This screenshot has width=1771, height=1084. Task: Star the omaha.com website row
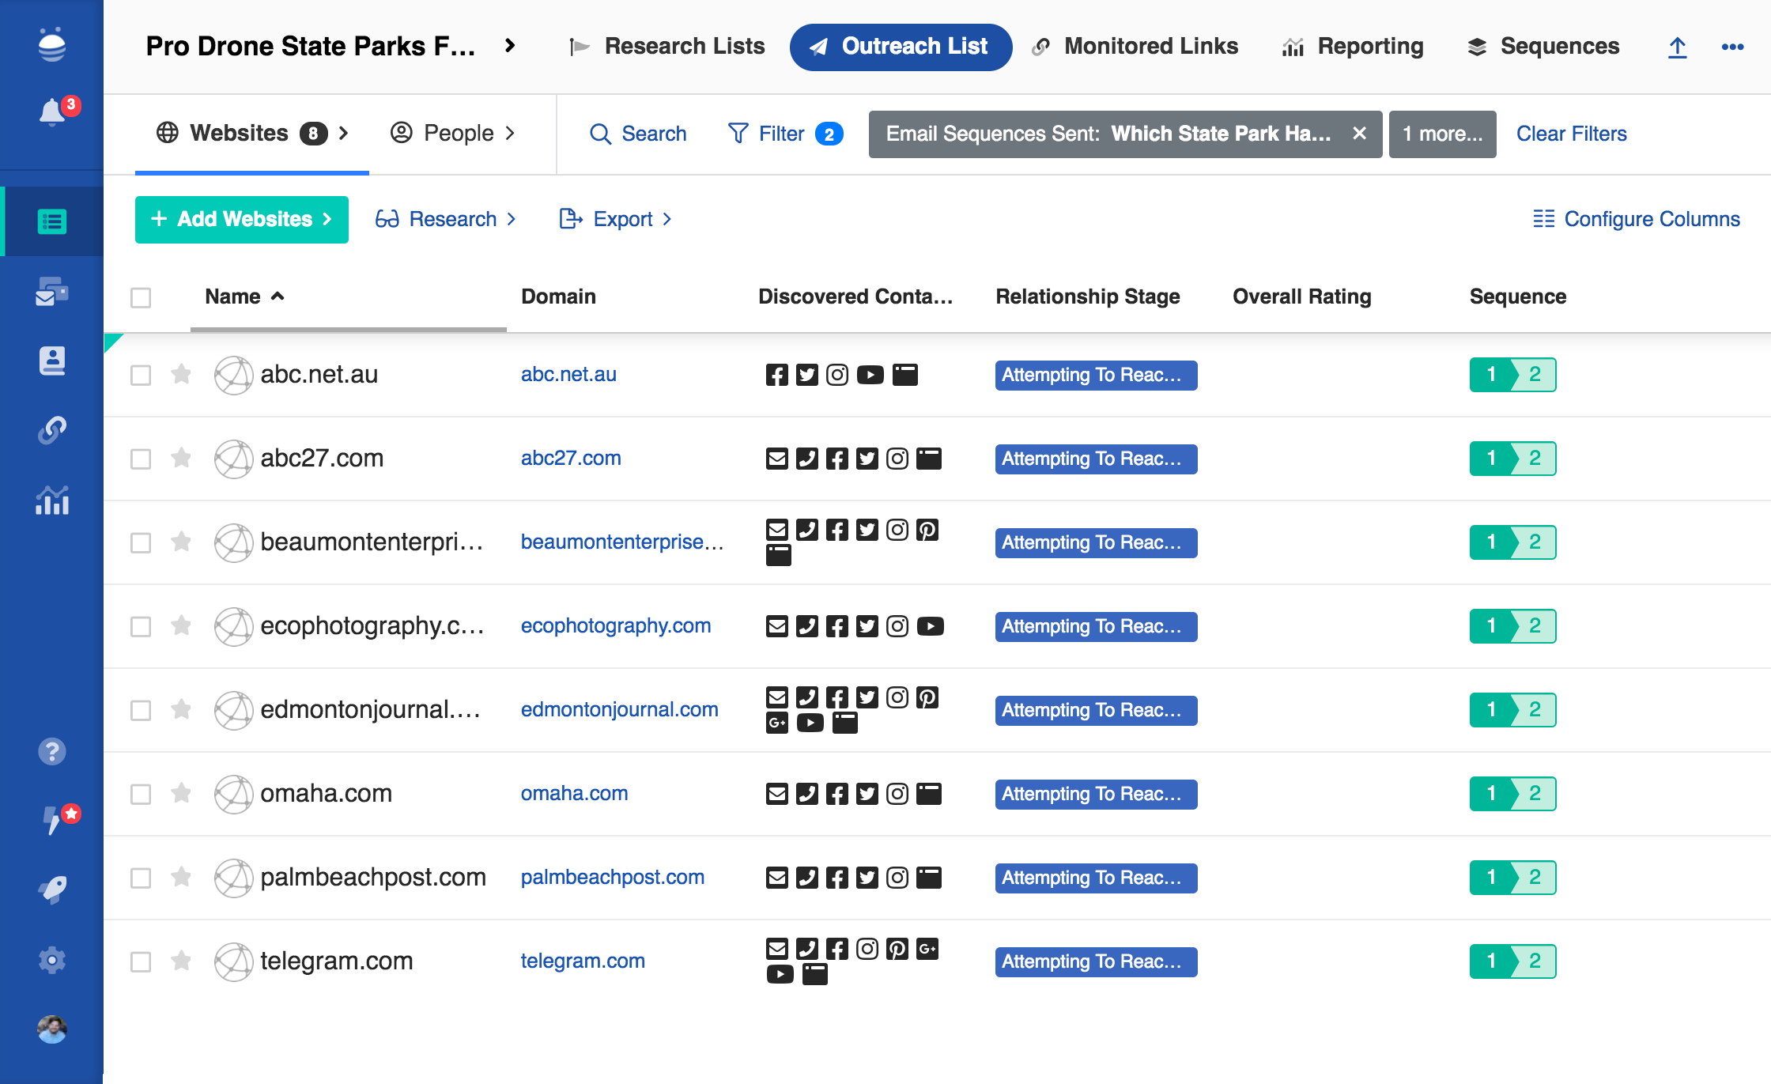(x=181, y=793)
